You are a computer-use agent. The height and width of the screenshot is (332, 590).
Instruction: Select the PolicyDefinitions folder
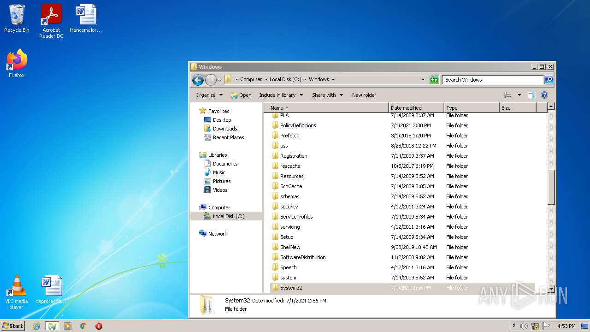coord(298,125)
